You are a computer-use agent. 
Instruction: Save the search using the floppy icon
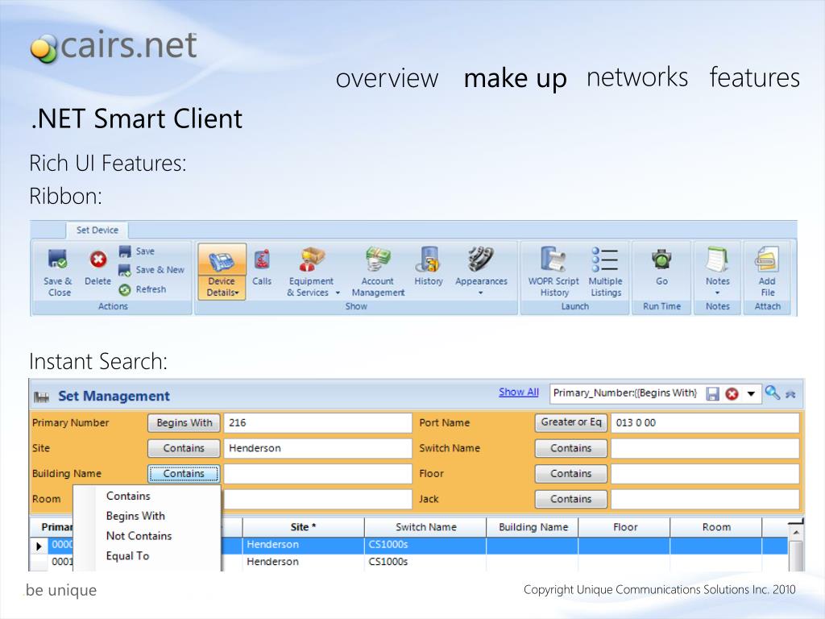712,393
